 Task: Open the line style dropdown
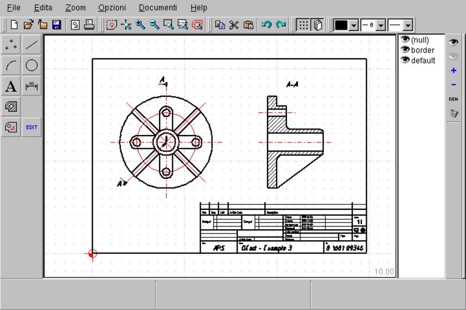408,25
